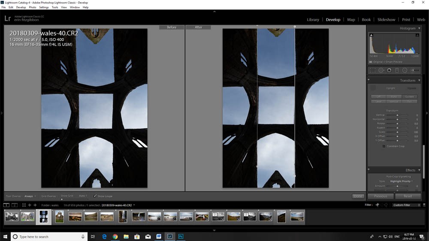Click the Previous button

tap(381, 196)
